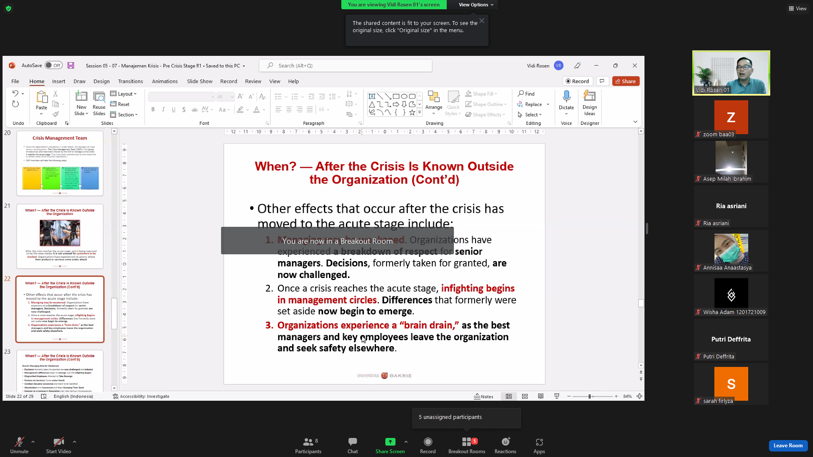Click the Slide Sorter view icon
Viewport: 813px width, 457px height.
[525, 396]
